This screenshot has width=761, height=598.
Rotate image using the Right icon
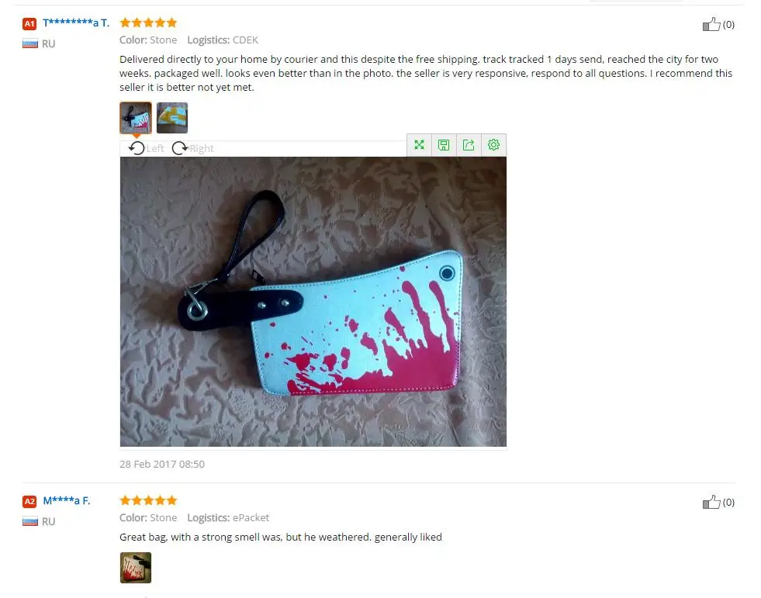tap(180, 148)
